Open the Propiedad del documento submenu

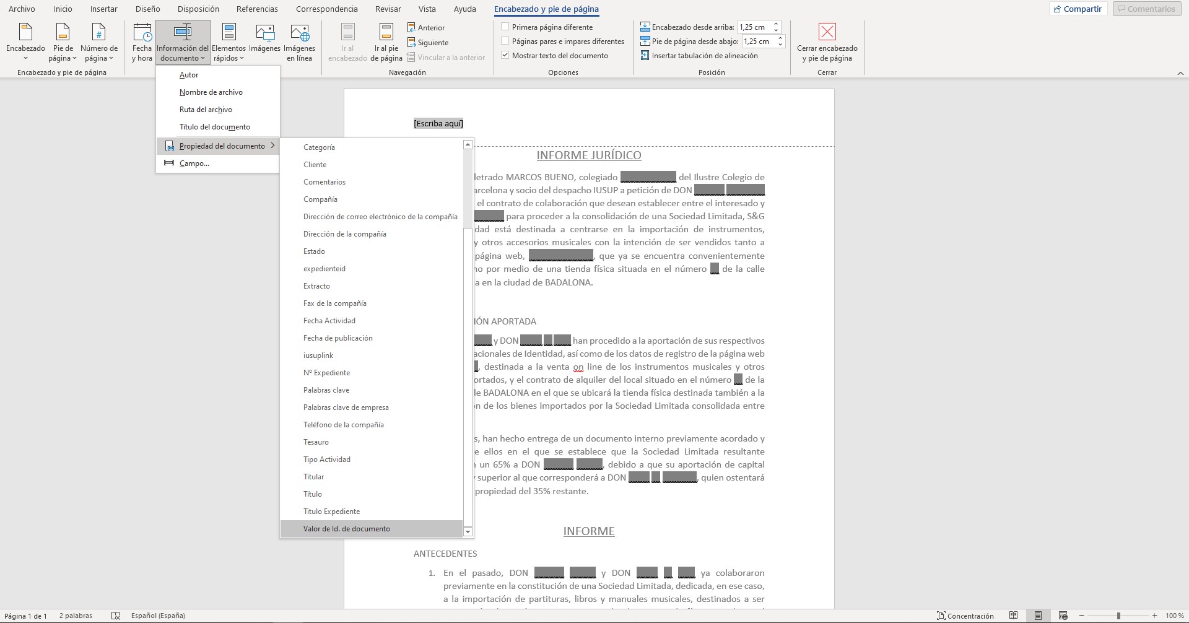pyautogui.click(x=218, y=146)
